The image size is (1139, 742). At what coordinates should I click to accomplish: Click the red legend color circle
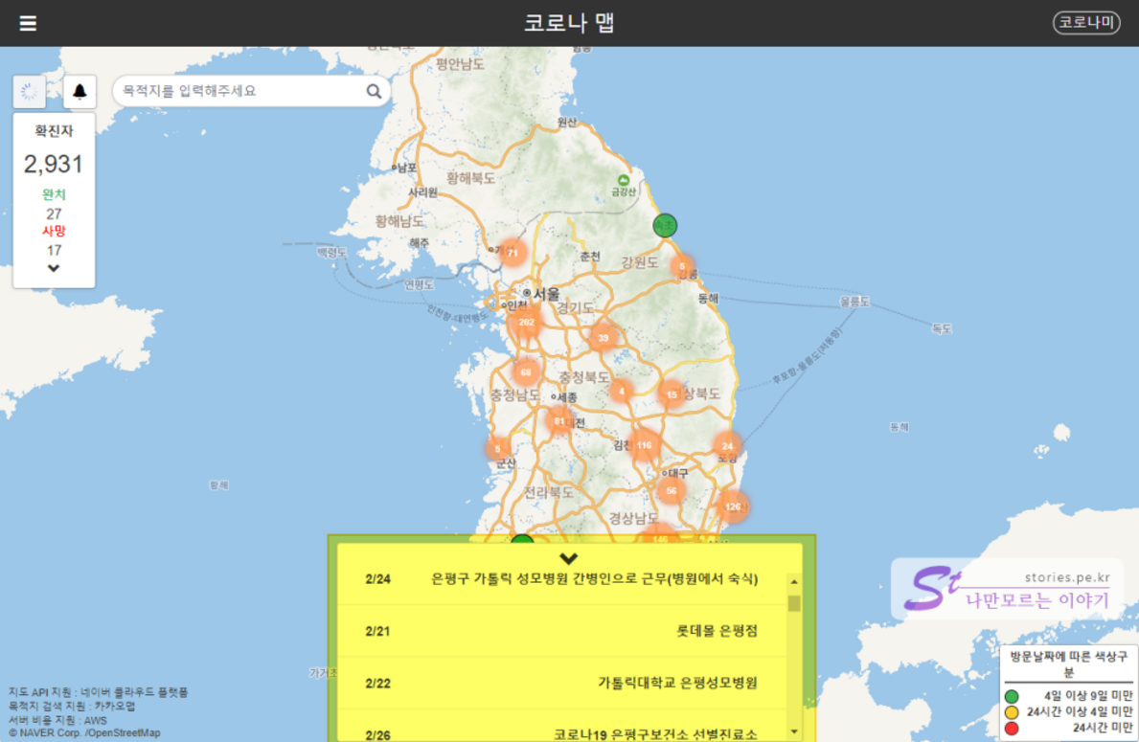[x=1012, y=729]
